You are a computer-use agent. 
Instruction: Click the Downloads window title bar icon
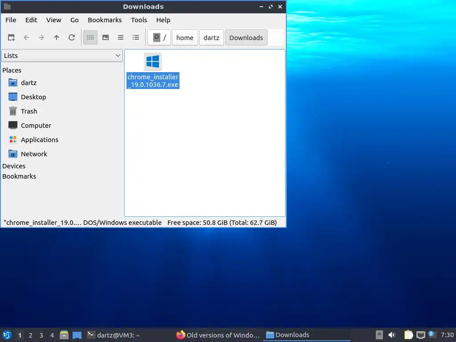[x=7, y=7]
